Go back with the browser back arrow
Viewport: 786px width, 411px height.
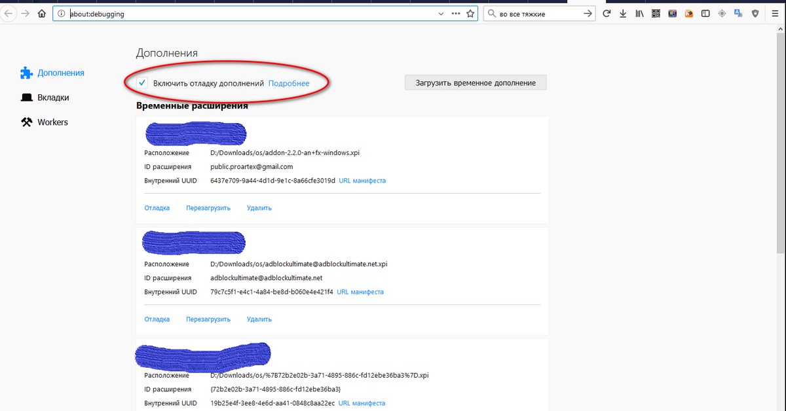(8, 14)
